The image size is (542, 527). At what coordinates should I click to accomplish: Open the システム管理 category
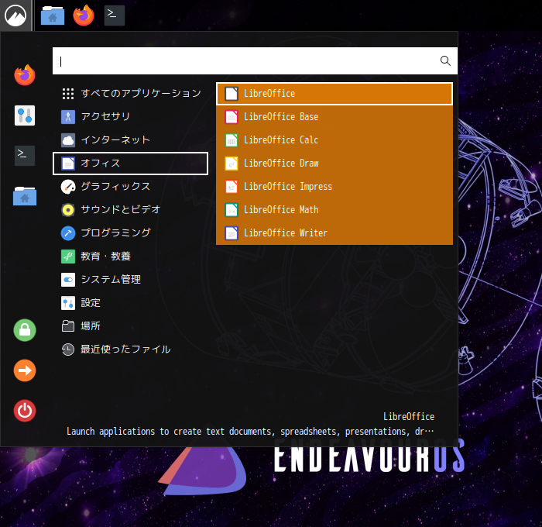pyautogui.click(x=130, y=280)
